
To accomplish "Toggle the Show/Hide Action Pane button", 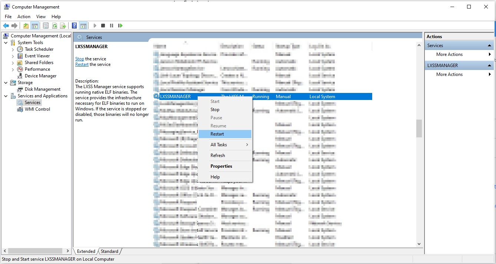I will click(83, 26).
